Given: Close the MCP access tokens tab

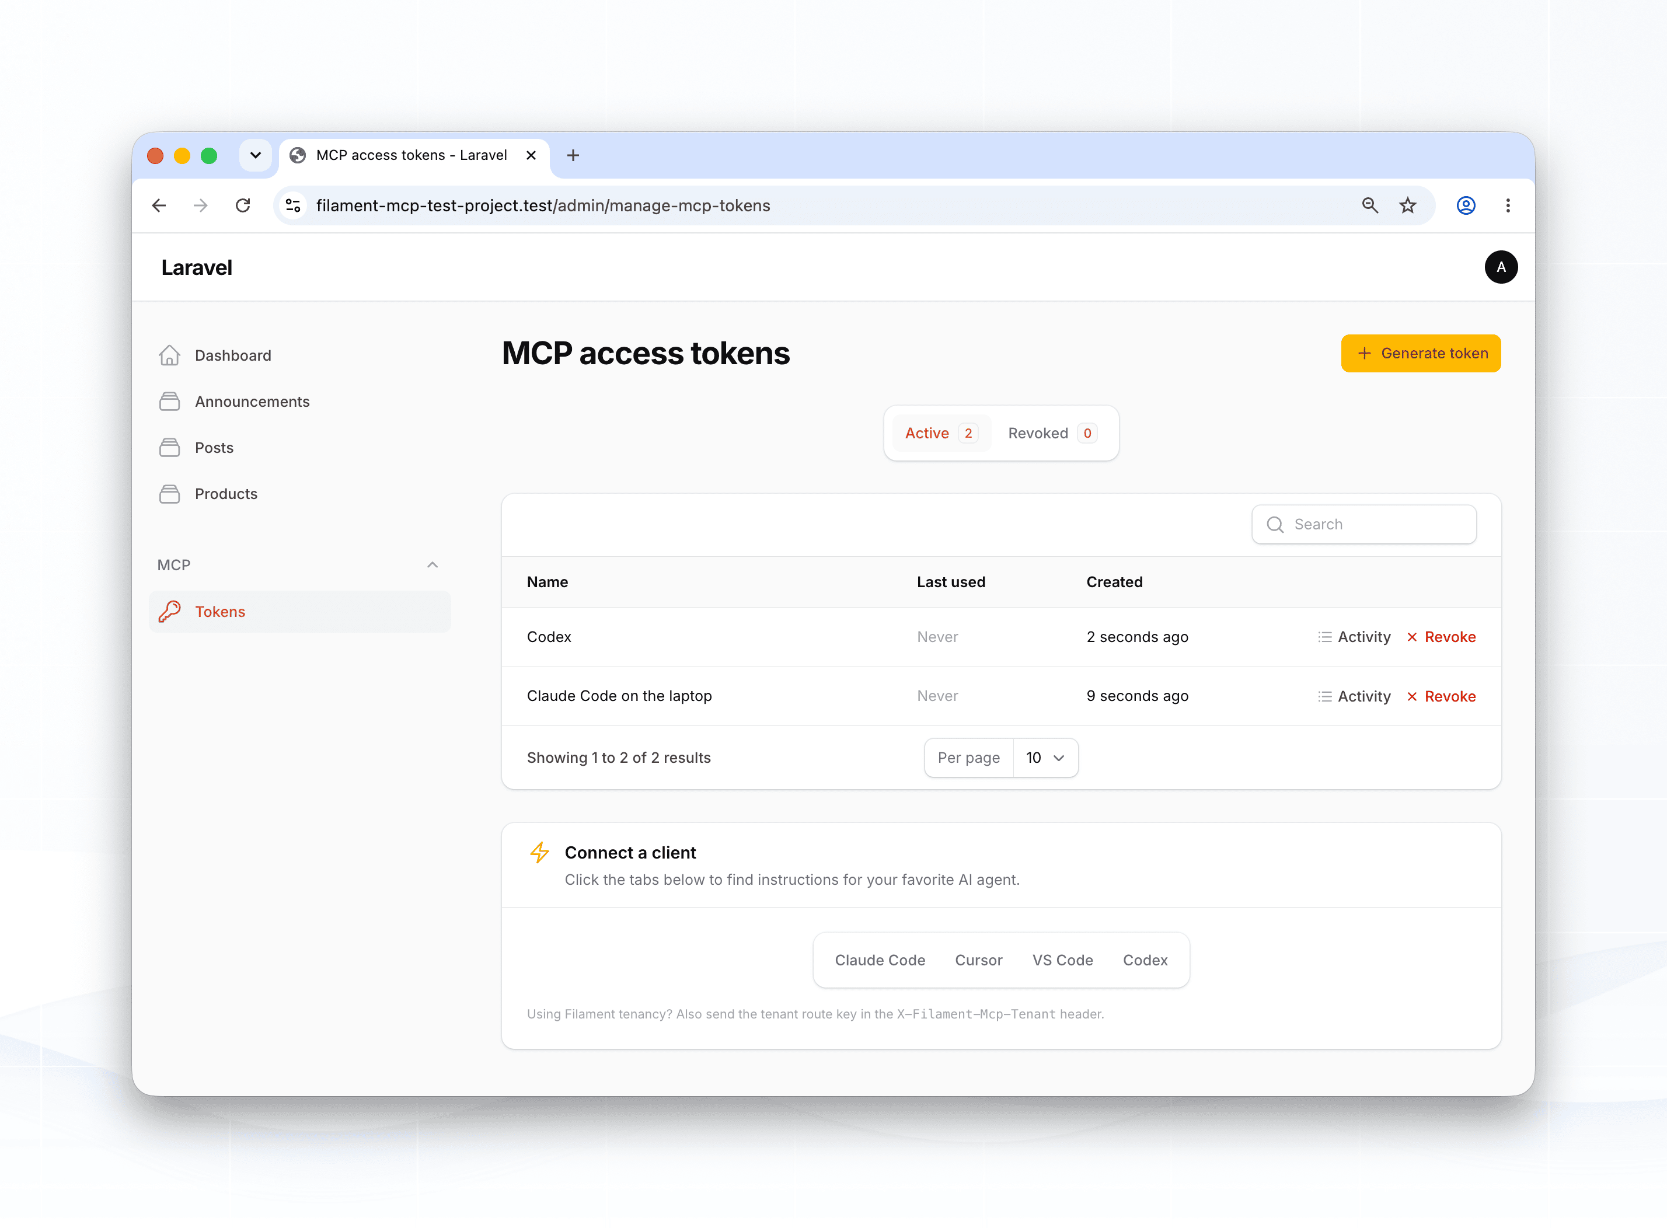Looking at the screenshot, I should (x=531, y=155).
